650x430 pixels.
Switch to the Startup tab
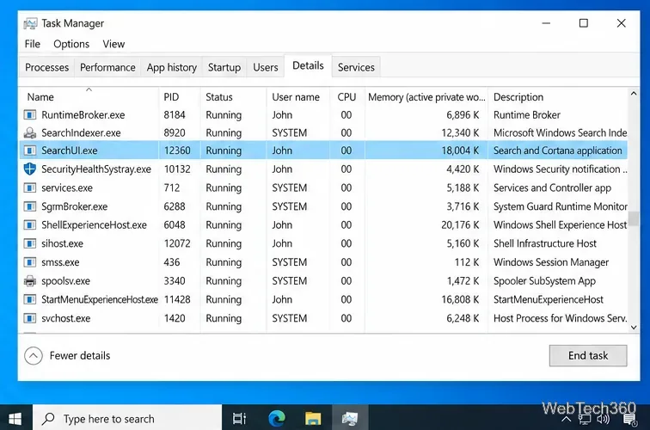point(224,67)
